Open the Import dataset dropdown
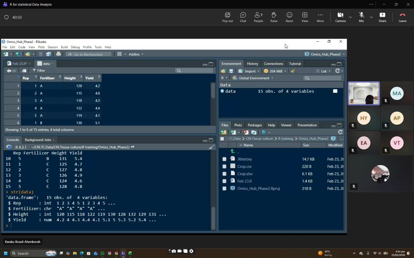Image resolution: width=414 pixels, height=258 pixels. [x=248, y=71]
